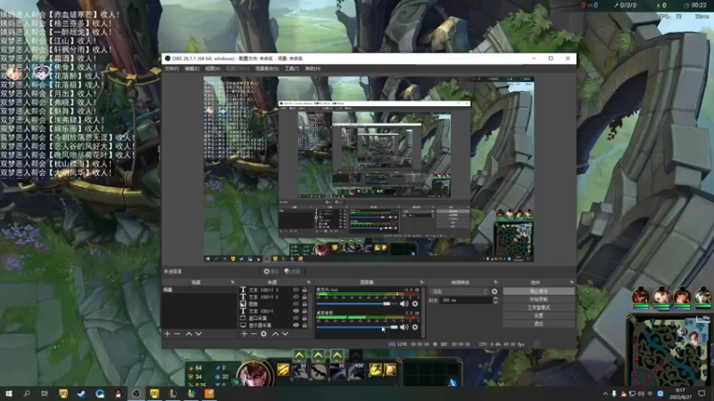
Task: Move the source up in the Sources list
Action: (x=275, y=333)
